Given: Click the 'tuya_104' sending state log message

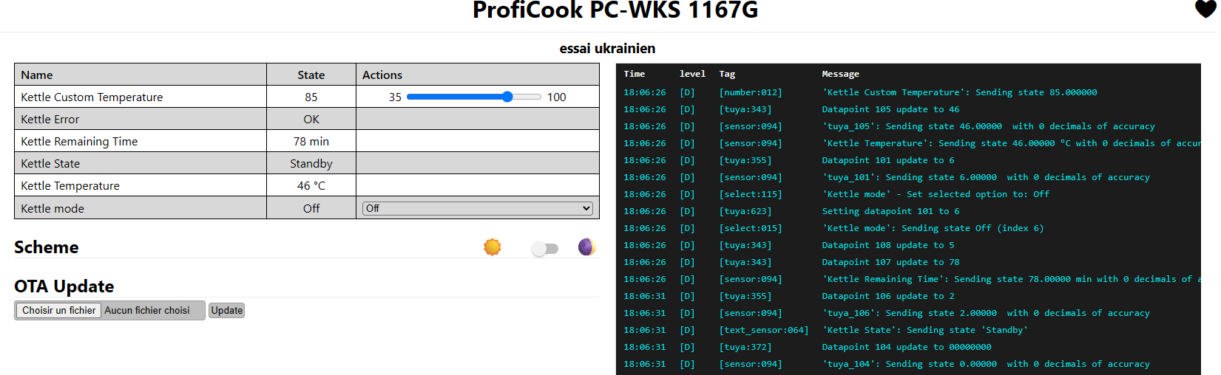Looking at the screenshot, I should 986,364.
